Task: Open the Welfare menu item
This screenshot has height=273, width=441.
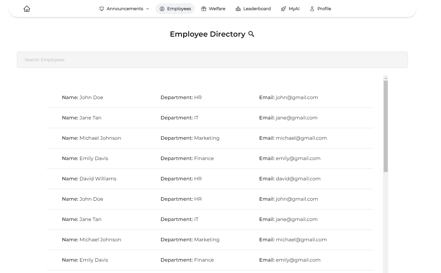Action: [x=217, y=9]
